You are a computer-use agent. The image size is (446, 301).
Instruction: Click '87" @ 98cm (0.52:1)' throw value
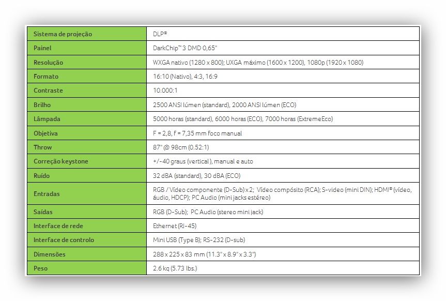(x=181, y=147)
